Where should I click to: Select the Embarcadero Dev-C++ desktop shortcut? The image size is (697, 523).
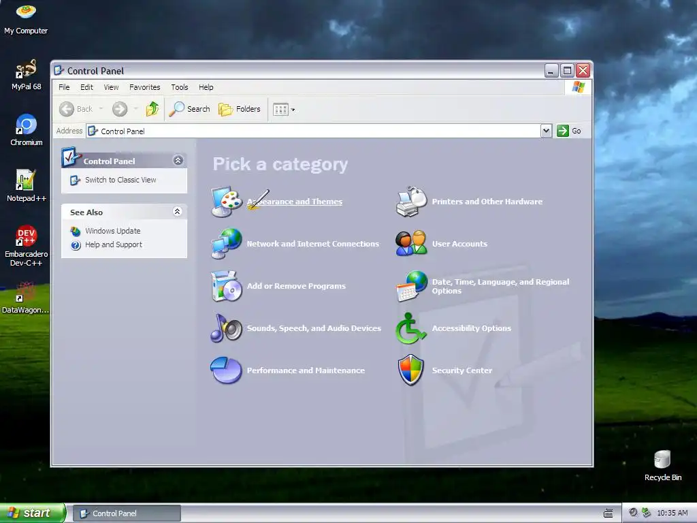tap(26, 246)
